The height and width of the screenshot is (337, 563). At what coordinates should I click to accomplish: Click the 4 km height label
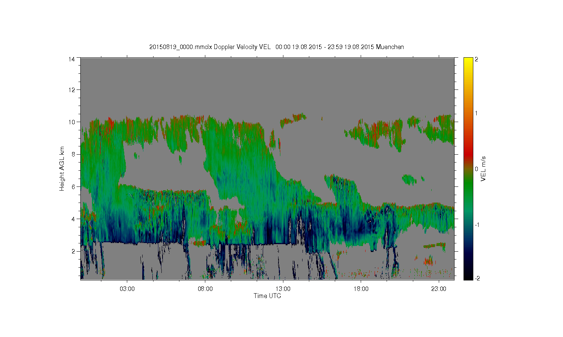pos(73,219)
